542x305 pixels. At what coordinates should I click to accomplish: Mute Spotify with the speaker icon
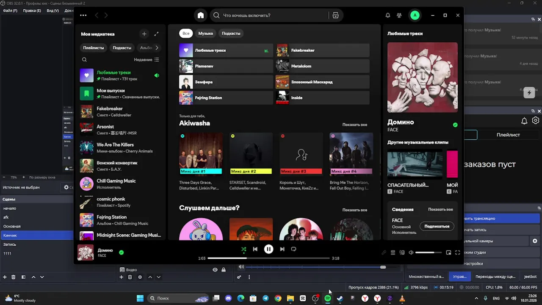pos(411,252)
